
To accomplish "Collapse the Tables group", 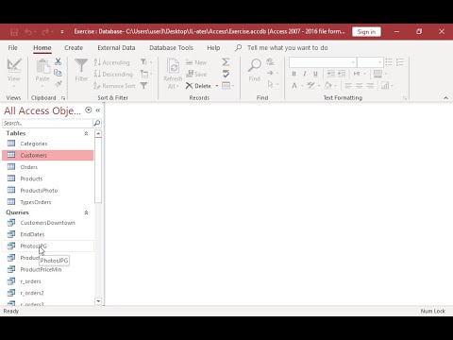I will [x=86, y=133].
